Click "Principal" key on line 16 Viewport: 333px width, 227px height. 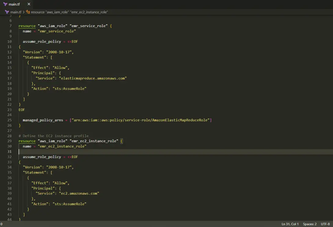[43, 73]
